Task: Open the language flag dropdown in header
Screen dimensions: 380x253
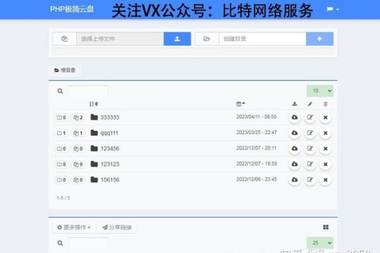Action: pyautogui.click(x=332, y=9)
